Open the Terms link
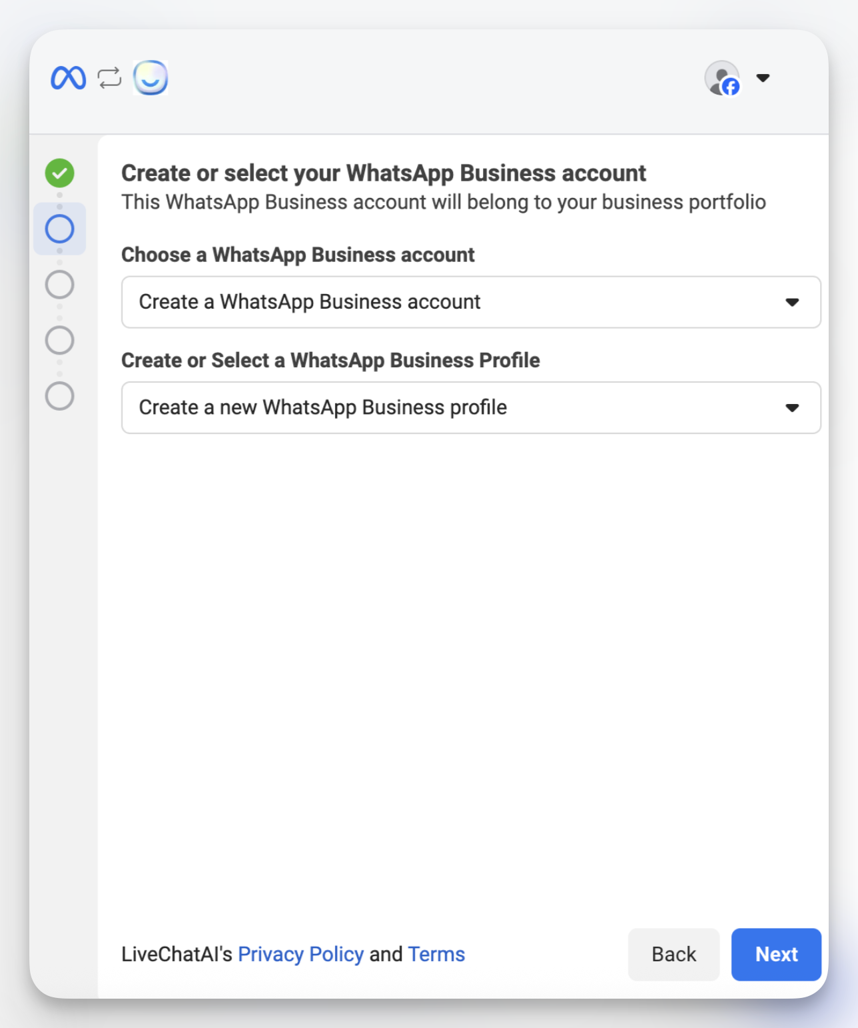Screen dimensions: 858x1028 tap(436, 955)
